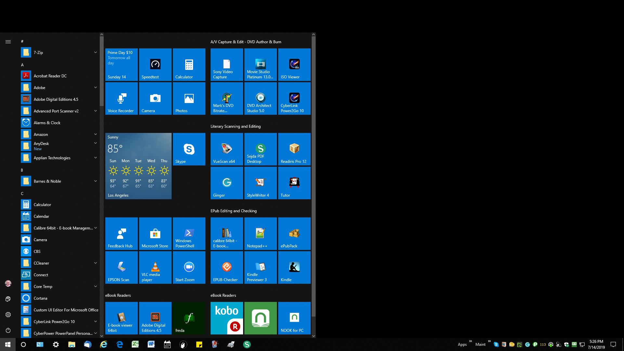
Task: Open the Readiris Pro 12 tile
Action: (294, 149)
